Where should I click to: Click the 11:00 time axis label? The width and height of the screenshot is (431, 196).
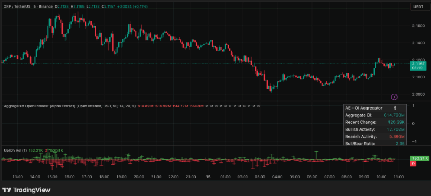pos(399,177)
